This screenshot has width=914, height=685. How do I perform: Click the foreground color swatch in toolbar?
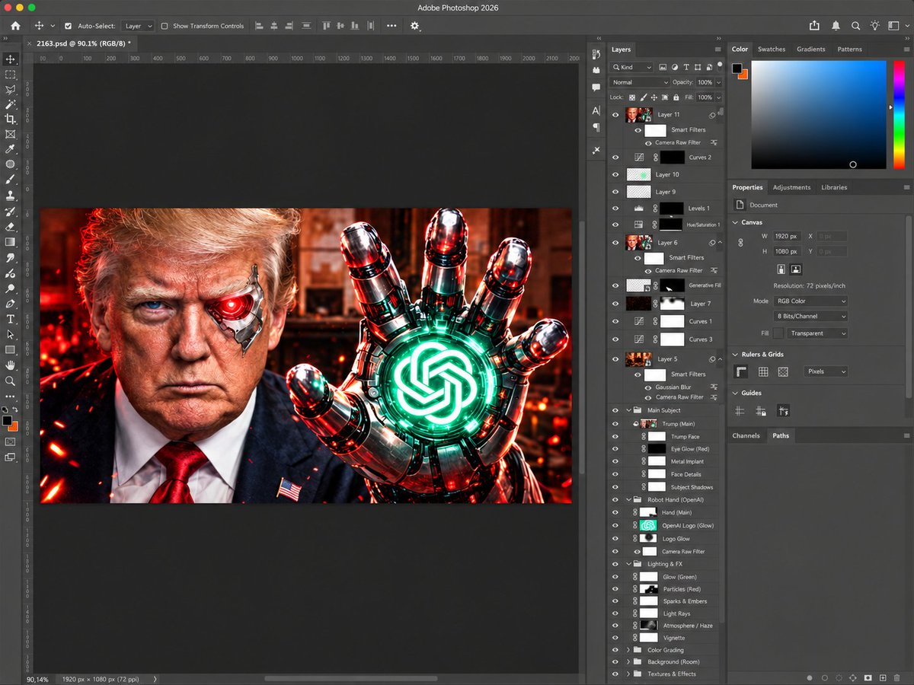point(7,420)
